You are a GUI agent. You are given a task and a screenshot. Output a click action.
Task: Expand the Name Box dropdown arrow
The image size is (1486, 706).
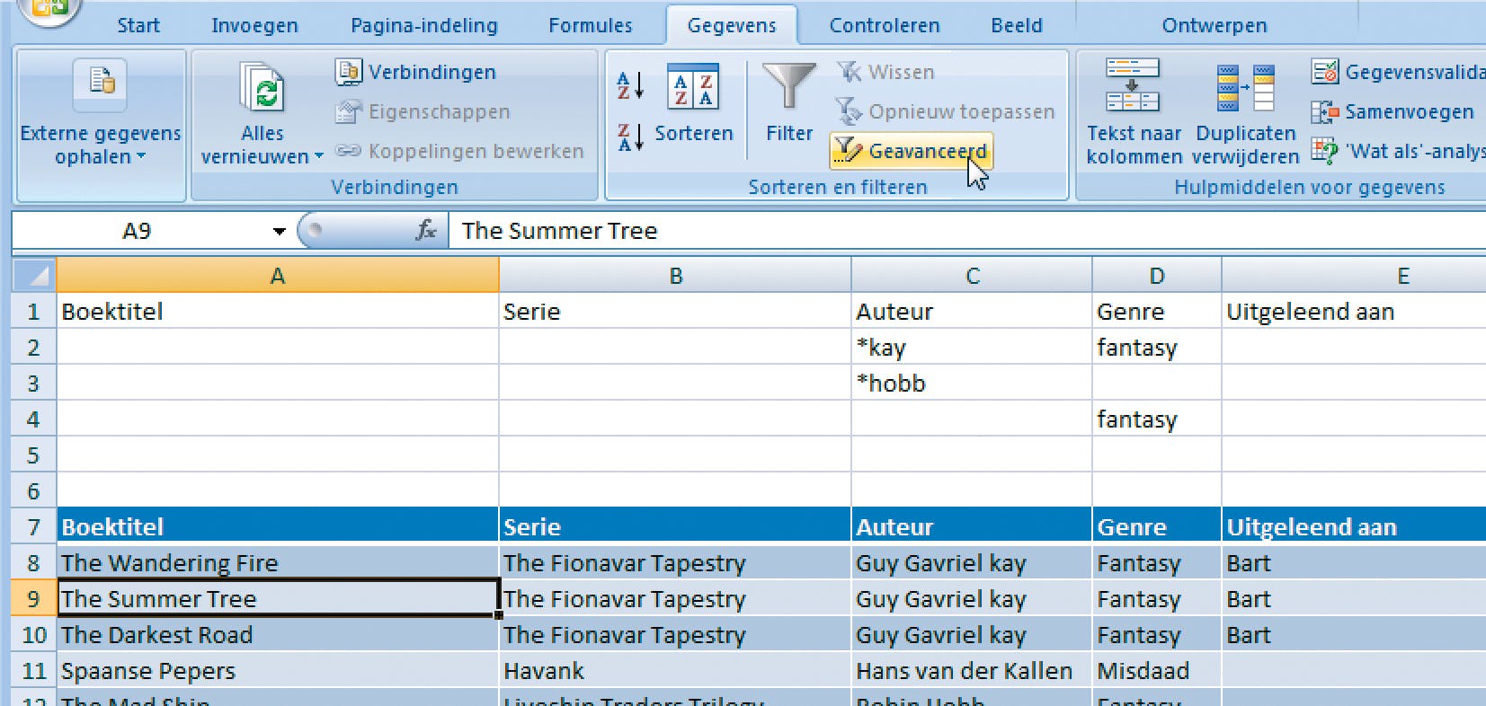pyautogui.click(x=279, y=231)
